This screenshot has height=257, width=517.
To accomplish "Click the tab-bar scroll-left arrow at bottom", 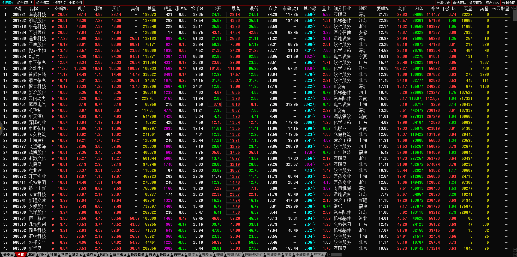I will click(x=329, y=255).
